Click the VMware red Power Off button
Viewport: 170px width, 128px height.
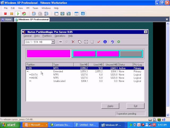tap(5, 14)
